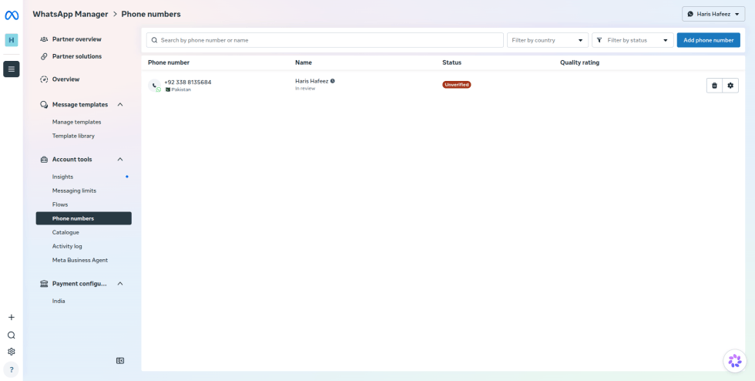Delete phone number using trash icon
This screenshot has height=381, width=755.
coord(715,86)
